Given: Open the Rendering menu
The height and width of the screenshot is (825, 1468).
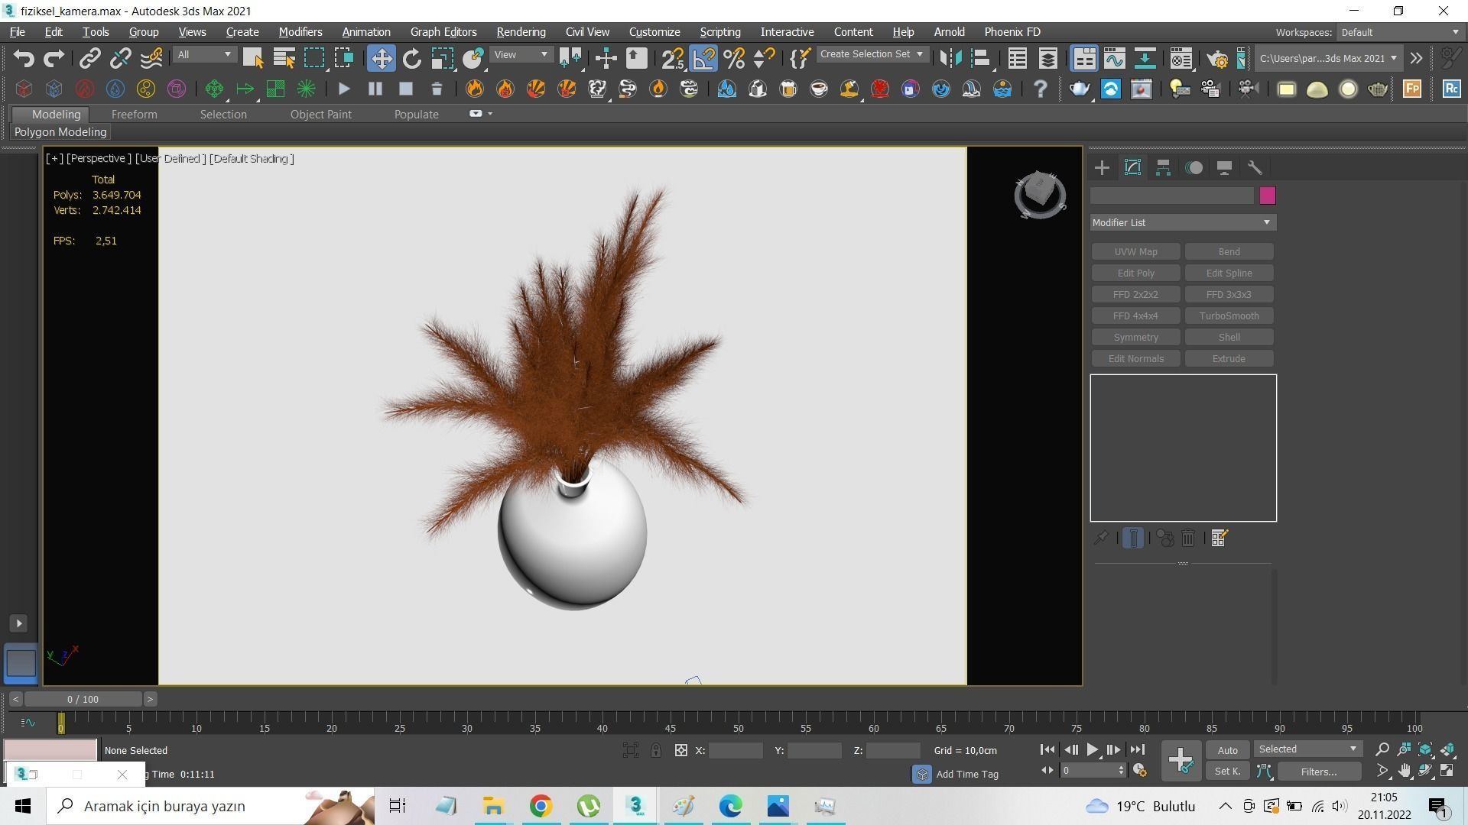Looking at the screenshot, I should (521, 32).
